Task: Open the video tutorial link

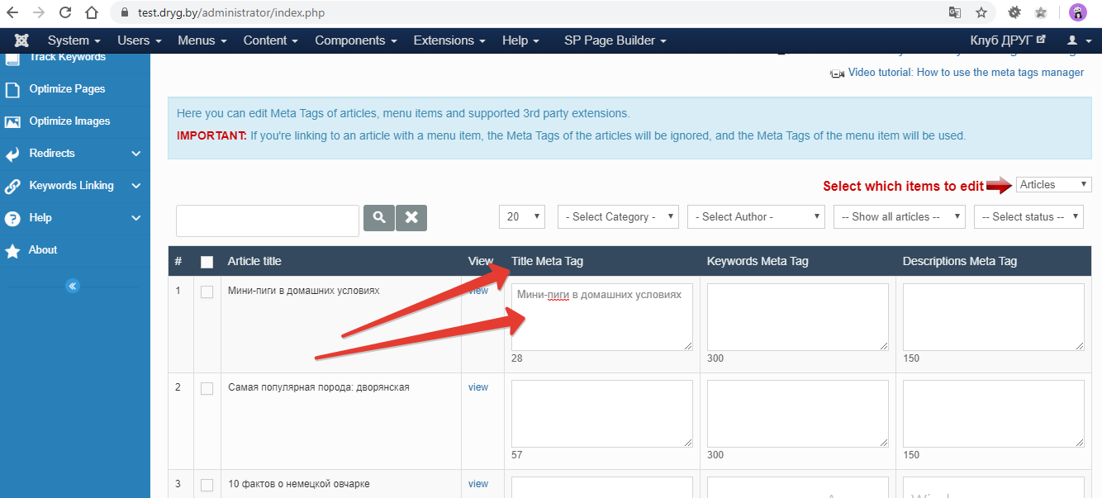Action: pos(966,73)
